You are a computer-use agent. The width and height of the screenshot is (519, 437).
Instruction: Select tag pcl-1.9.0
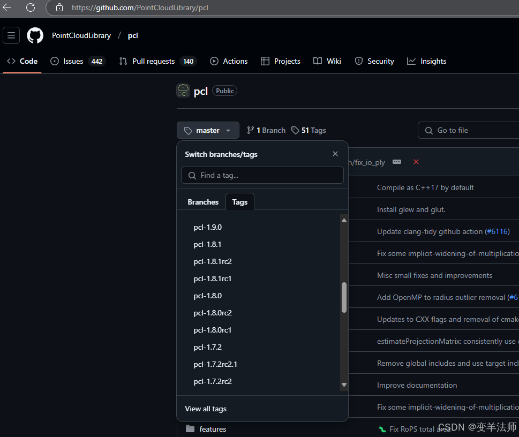[207, 227]
